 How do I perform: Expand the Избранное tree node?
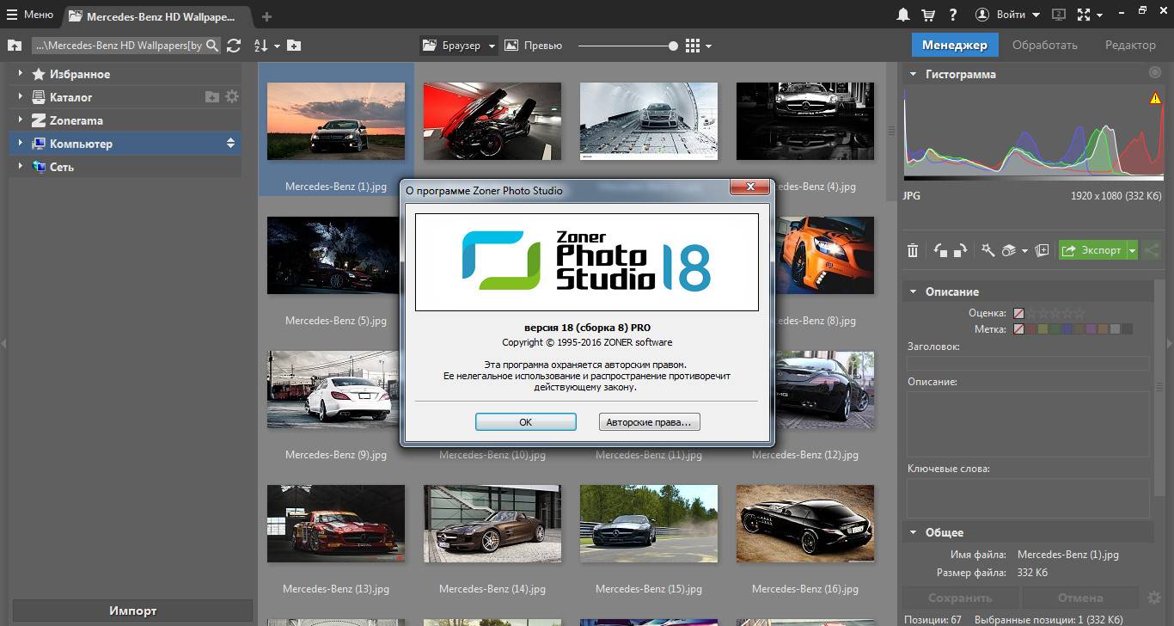20,74
